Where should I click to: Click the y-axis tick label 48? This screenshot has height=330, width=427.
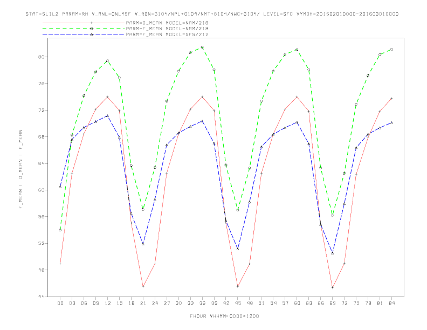coord(42,270)
